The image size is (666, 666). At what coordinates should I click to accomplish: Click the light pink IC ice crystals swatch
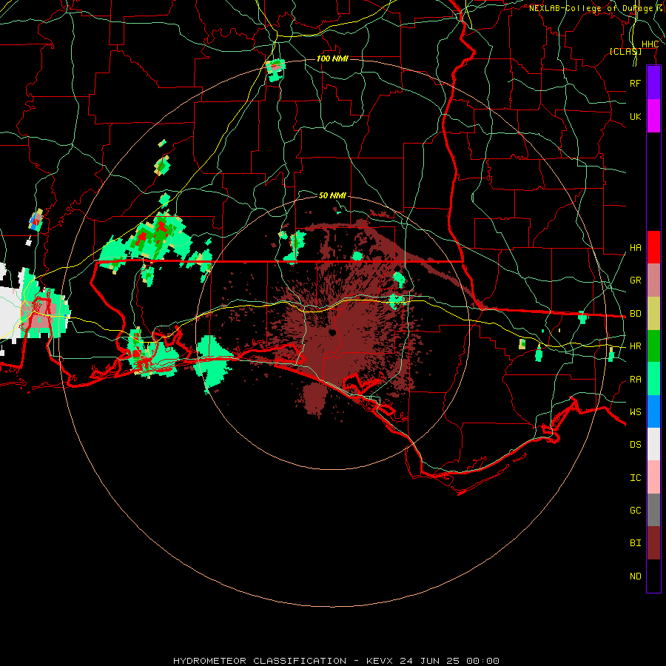[x=653, y=477]
